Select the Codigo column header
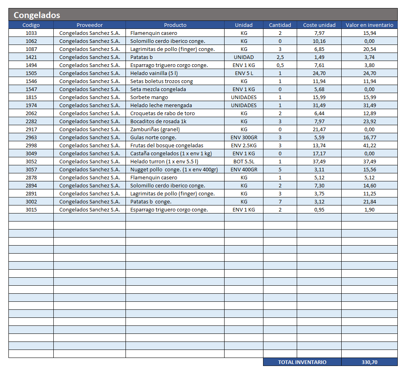Screen dimensions: 407x374 point(31,25)
